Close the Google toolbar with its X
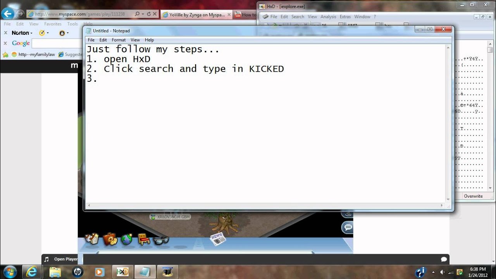The width and height of the screenshot is (496, 279). point(5,43)
